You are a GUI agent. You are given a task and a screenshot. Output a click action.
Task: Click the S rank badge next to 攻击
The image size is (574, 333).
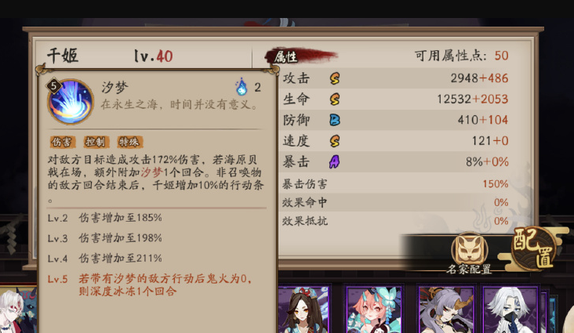point(335,78)
